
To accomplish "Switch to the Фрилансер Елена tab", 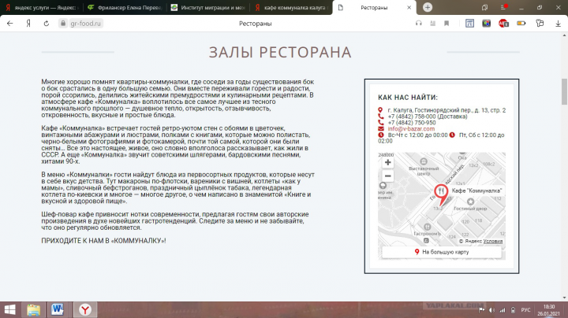I will (x=125, y=8).
